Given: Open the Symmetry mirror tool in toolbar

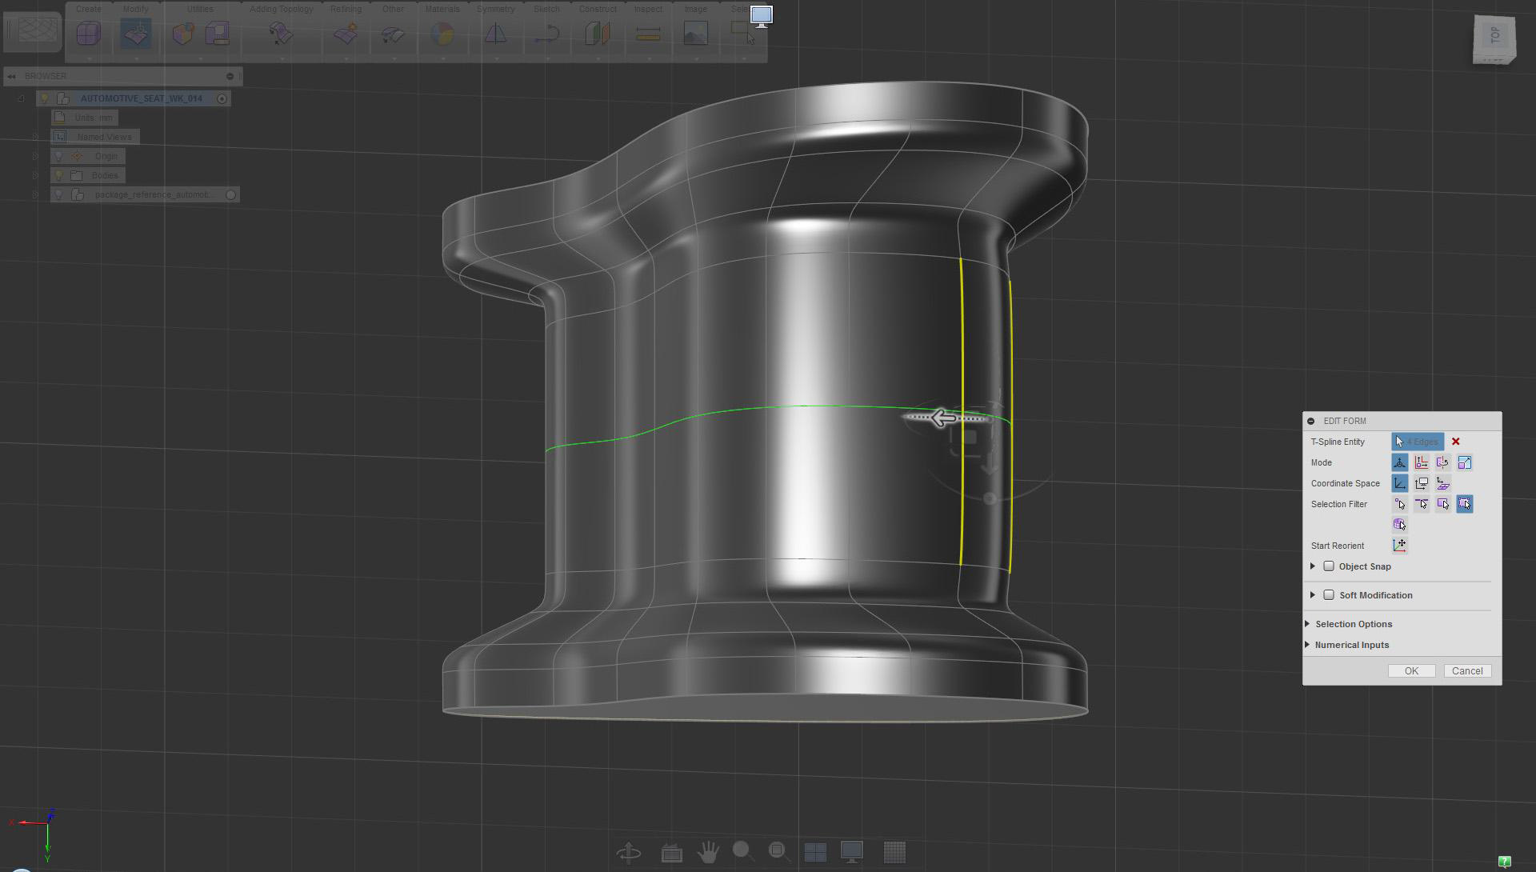Looking at the screenshot, I should click(x=496, y=34).
